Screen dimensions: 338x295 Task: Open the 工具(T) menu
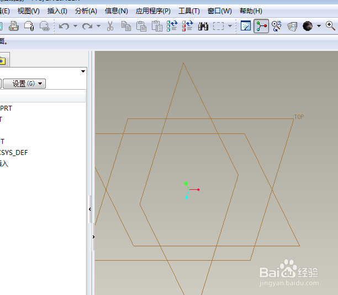pyautogui.click(x=189, y=11)
